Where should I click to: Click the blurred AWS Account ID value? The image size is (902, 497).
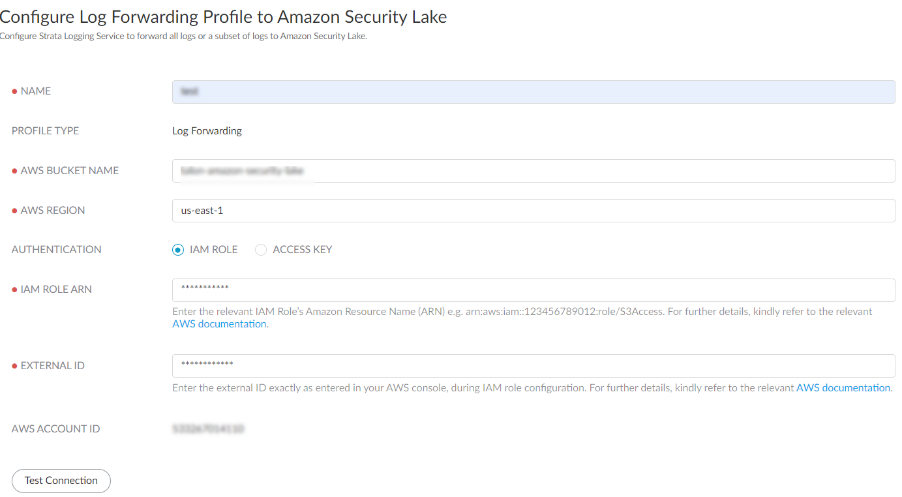[208, 429]
